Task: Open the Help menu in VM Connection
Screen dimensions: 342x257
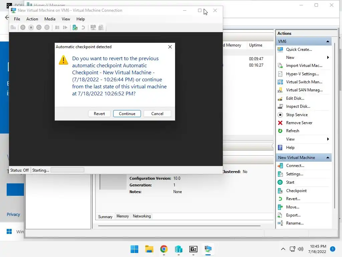Action: coord(80,19)
